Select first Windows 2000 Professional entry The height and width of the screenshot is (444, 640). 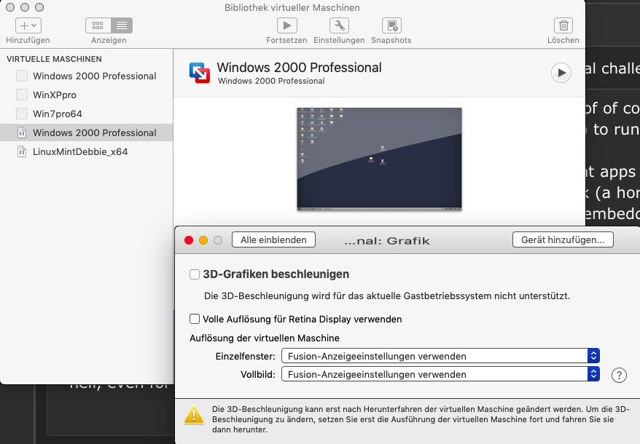point(86,76)
